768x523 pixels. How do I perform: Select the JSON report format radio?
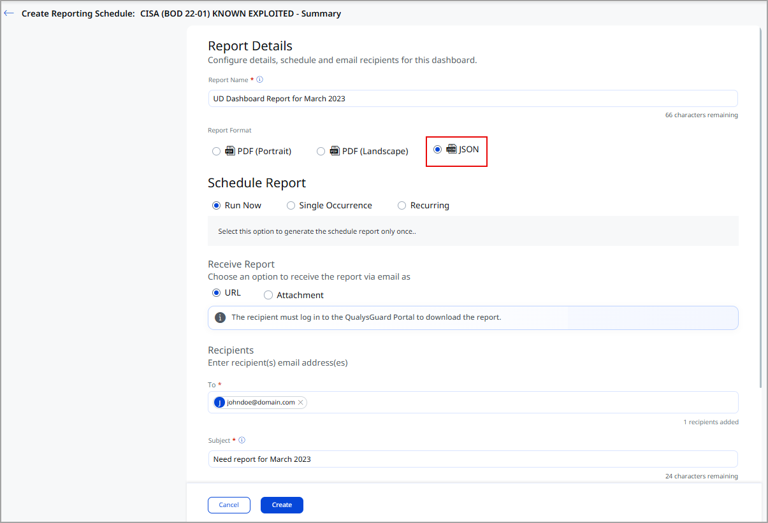click(x=437, y=150)
